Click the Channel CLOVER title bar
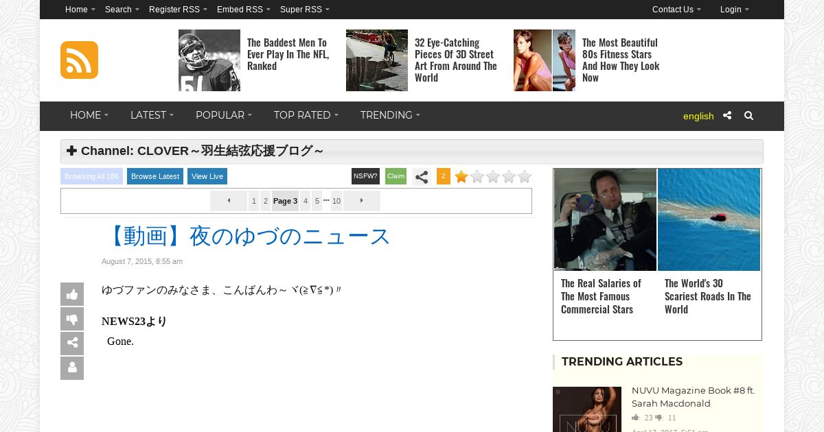Image resolution: width=824 pixels, height=432 pixels. 412,152
